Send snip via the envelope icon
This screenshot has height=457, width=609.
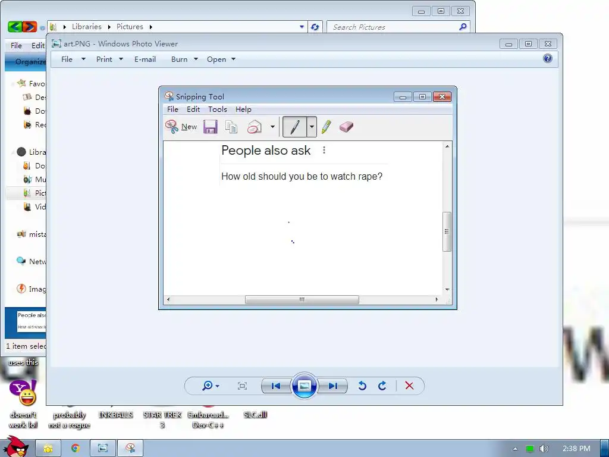tap(255, 127)
